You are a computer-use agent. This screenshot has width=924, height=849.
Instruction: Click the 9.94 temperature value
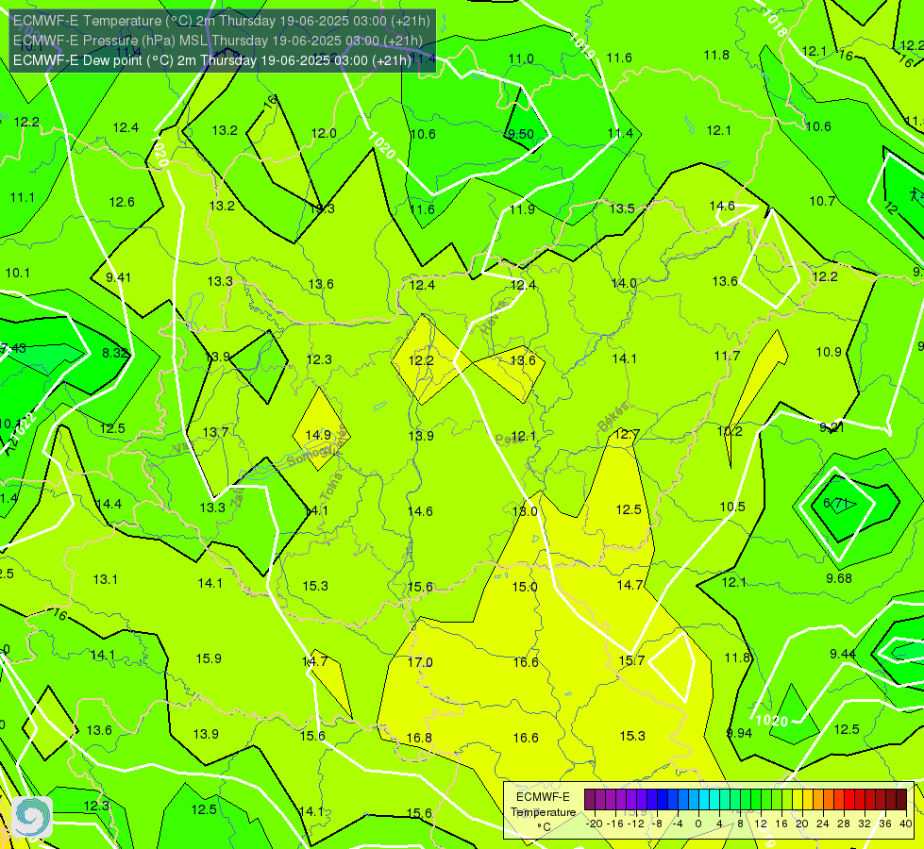pyautogui.click(x=739, y=733)
